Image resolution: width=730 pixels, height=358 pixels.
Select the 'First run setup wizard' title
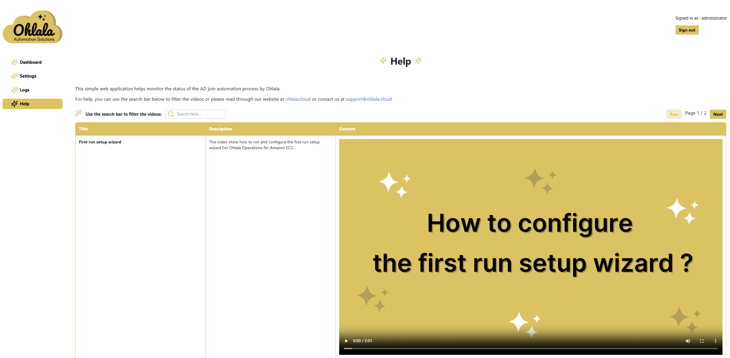tap(100, 142)
